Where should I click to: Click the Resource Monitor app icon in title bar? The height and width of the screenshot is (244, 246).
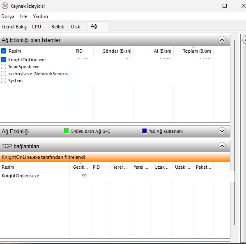pyautogui.click(x=5, y=6)
